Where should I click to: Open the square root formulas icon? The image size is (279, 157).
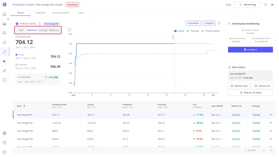coord(5,42)
